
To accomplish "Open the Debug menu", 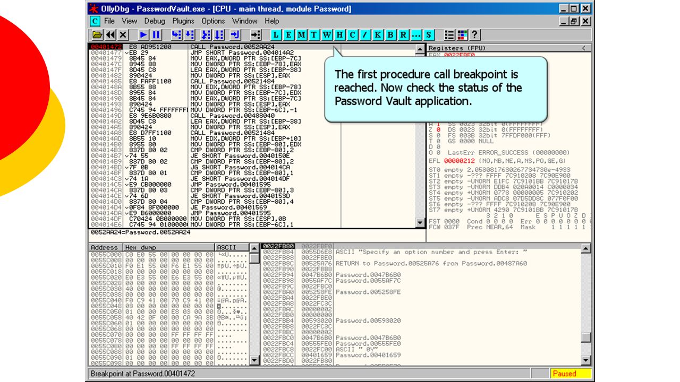I will tap(155, 21).
